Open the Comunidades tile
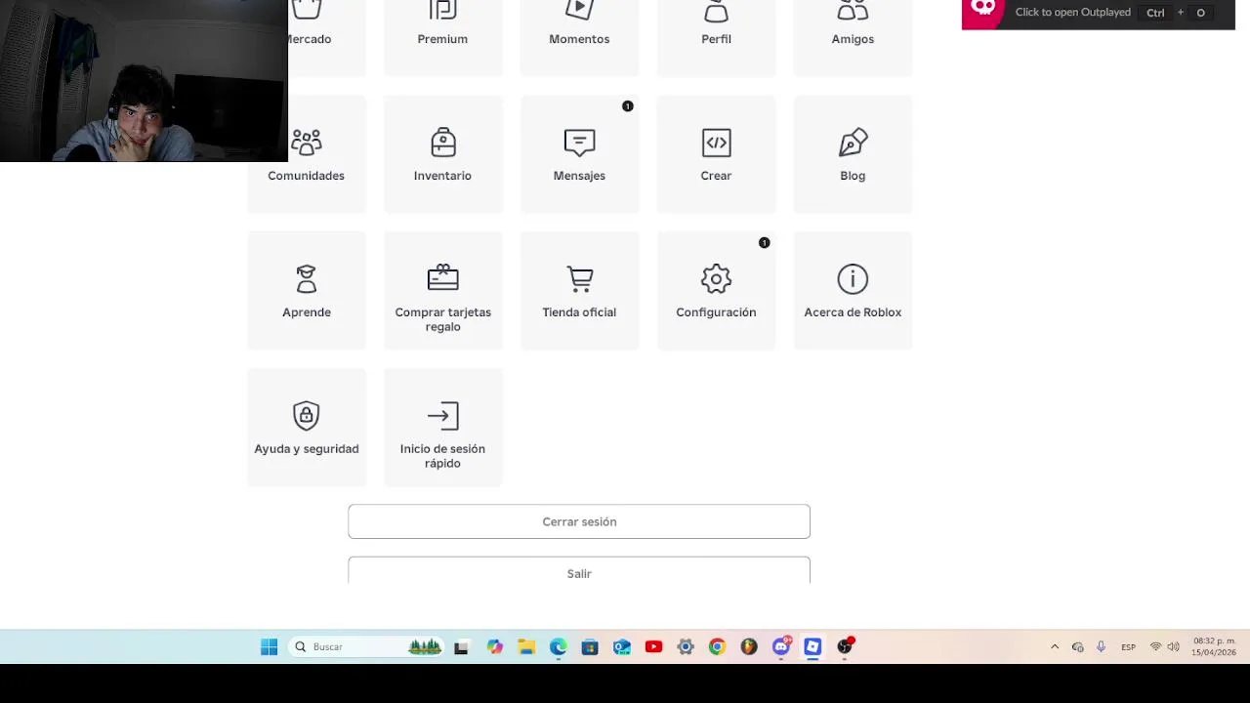 pos(307,154)
